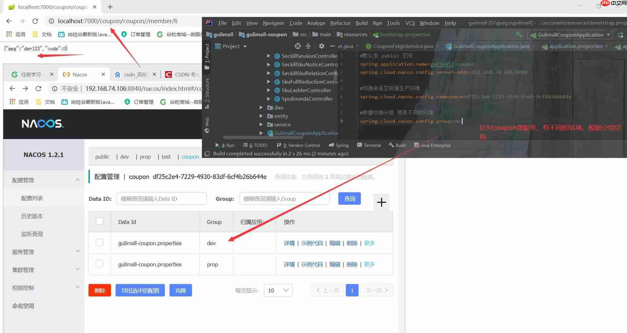Open the VCS menu in IDE

[x=410, y=23]
